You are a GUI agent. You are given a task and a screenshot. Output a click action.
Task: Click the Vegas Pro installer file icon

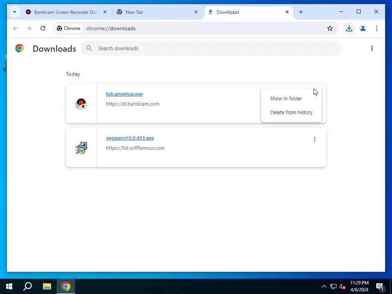point(81,147)
